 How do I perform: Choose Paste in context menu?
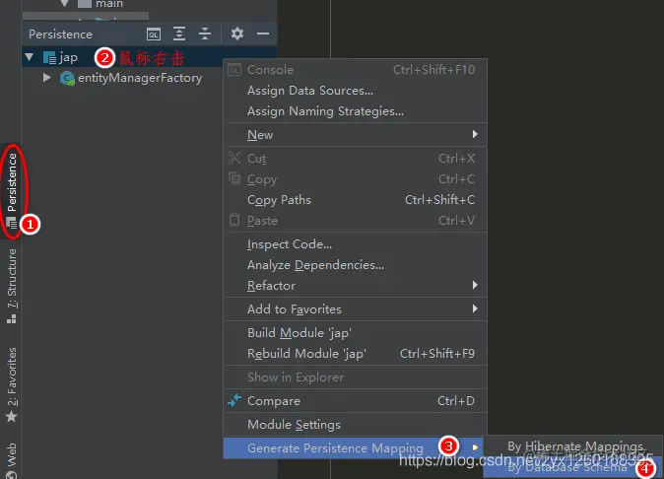[356, 220]
